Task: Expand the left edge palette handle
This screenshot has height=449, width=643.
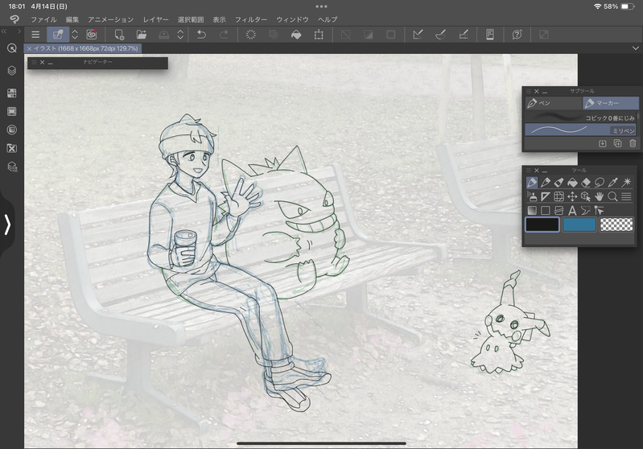Action: coord(7,224)
